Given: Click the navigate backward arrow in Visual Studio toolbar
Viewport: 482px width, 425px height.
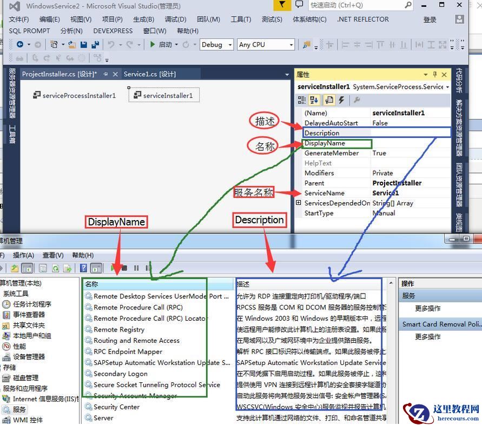Looking at the screenshot, I should 20,44.
